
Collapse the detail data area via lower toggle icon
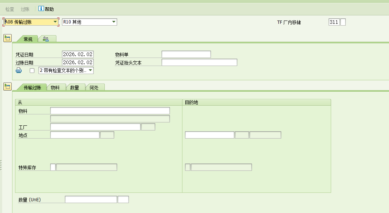pyautogui.click(x=7, y=87)
